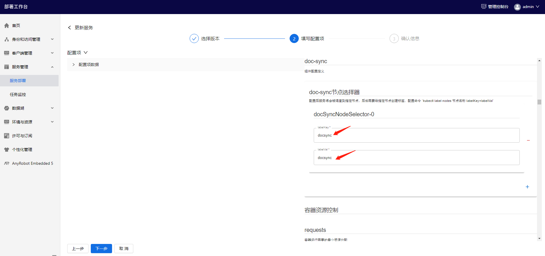Open AnyRobot Embedded 5 menu item
The height and width of the screenshot is (256, 545).
coord(32,163)
